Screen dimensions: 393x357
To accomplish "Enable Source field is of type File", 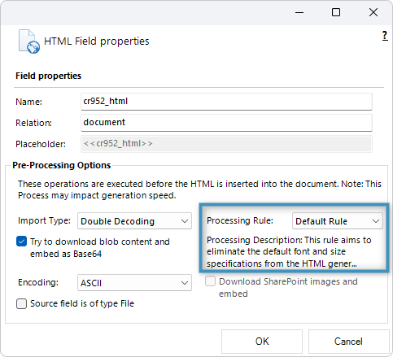I will click(x=21, y=303).
